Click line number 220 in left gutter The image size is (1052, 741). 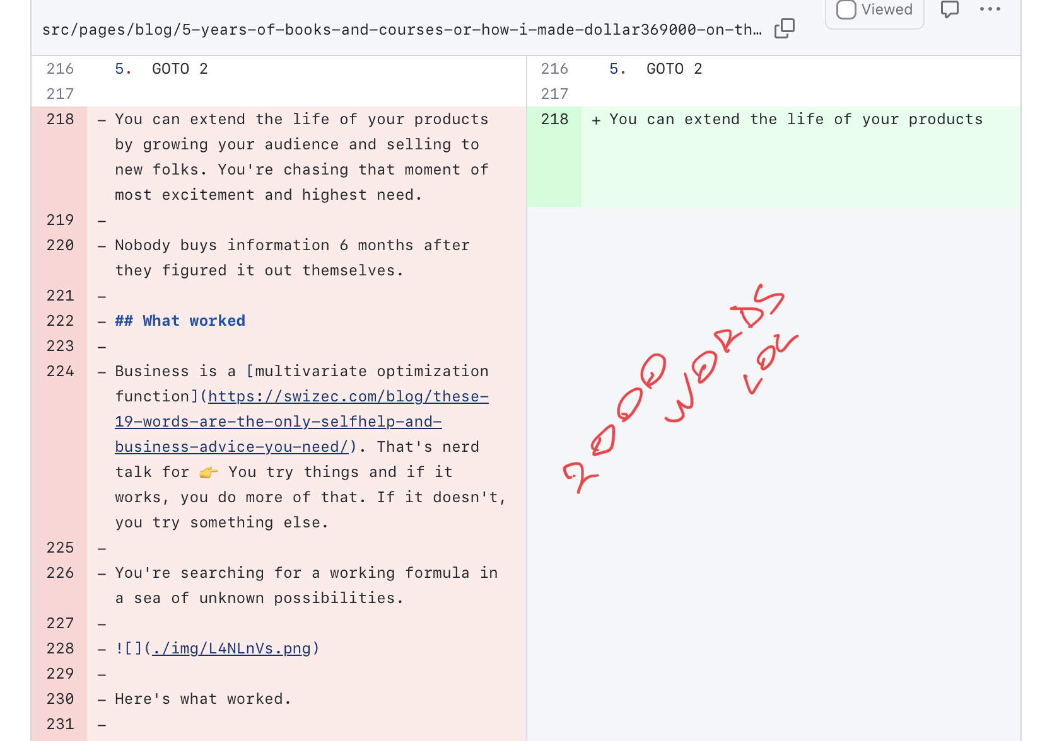pos(60,245)
